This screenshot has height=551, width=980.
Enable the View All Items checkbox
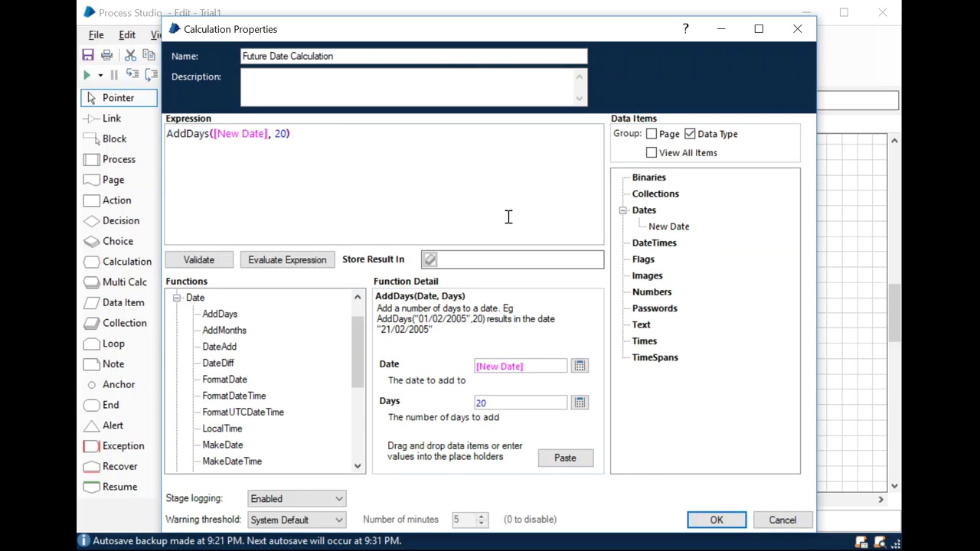click(652, 153)
